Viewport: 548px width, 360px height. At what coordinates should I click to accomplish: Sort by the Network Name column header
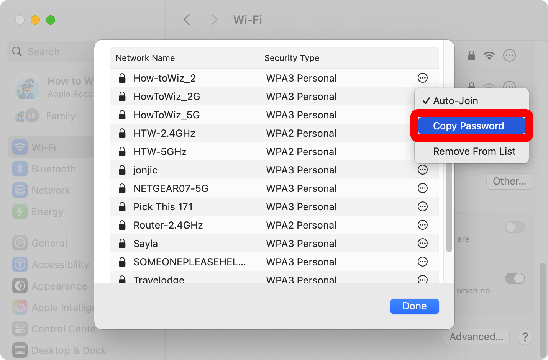(x=145, y=58)
